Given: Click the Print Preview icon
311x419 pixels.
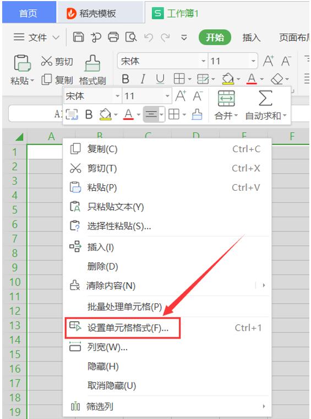Looking at the screenshot, I should [x=131, y=37].
